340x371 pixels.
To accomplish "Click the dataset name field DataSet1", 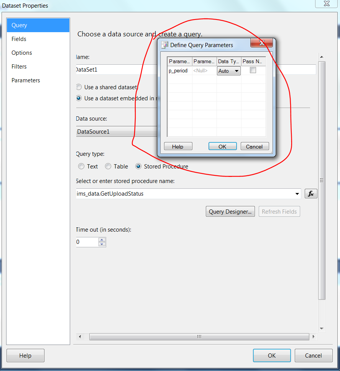I will [117, 70].
